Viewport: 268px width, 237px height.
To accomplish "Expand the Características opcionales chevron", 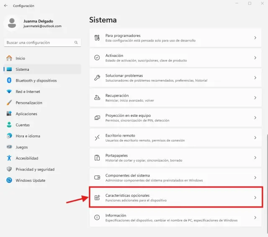I will pyautogui.click(x=255, y=198).
